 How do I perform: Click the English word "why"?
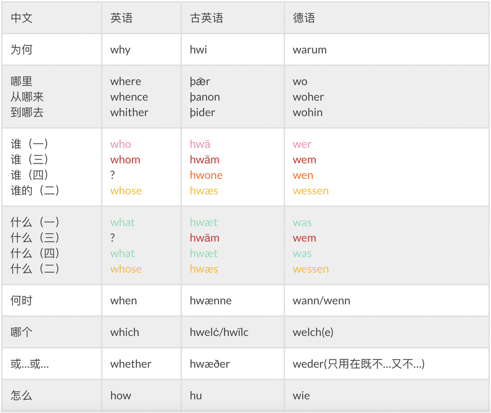pyautogui.click(x=120, y=50)
